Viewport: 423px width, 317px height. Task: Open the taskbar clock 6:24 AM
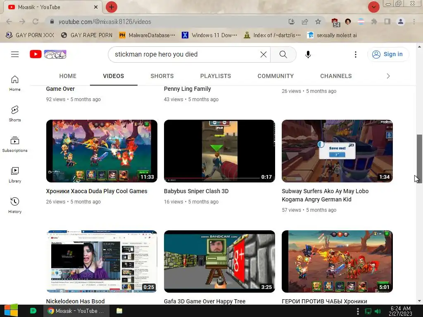(401, 311)
